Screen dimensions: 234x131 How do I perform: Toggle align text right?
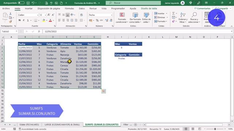pyautogui.click(x=68, y=20)
